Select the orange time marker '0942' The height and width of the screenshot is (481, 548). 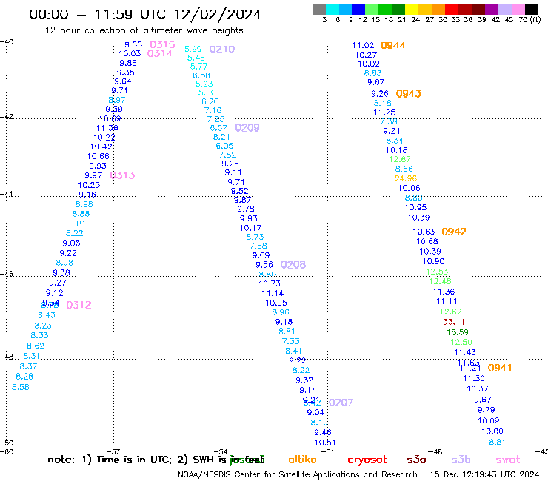(x=454, y=232)
